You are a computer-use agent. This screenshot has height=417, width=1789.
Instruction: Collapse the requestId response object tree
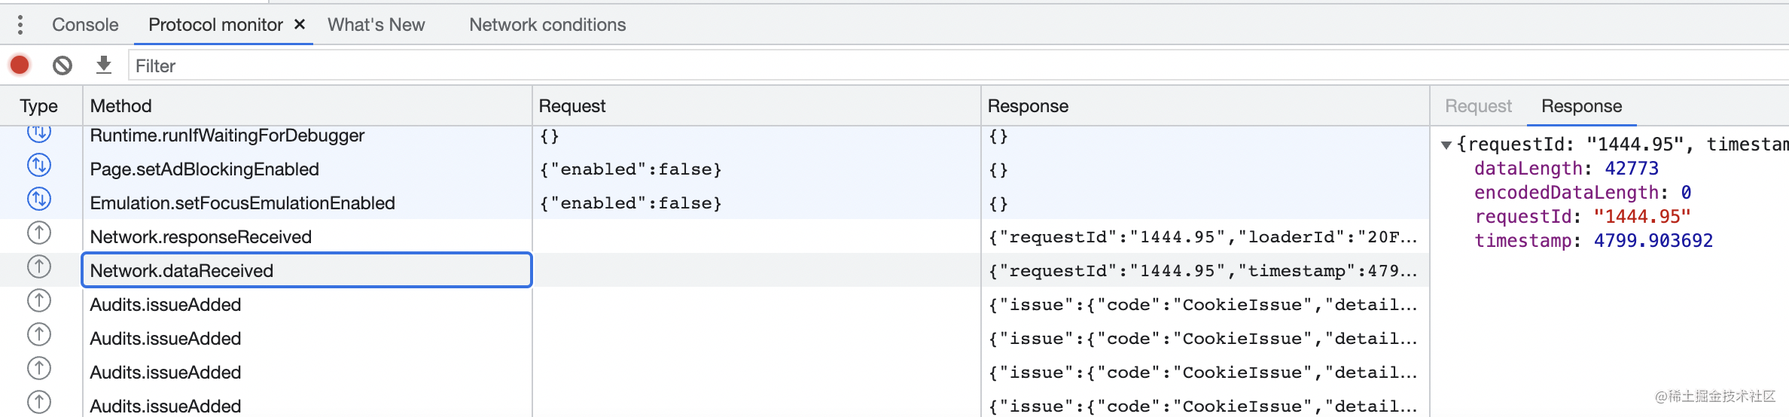[x=1446, y=145]
